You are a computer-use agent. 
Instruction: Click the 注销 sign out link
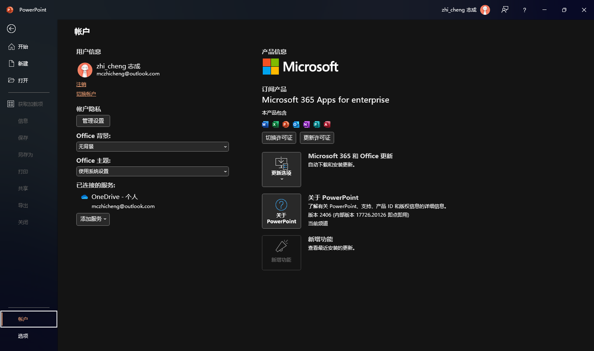pyautogui.click(x=81, y=84)
